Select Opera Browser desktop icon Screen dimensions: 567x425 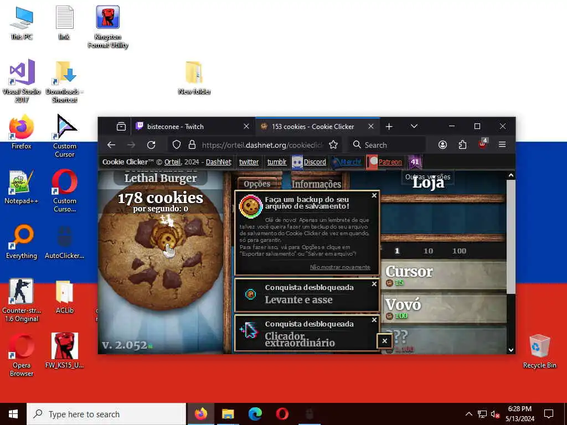[x=22, y=355]
